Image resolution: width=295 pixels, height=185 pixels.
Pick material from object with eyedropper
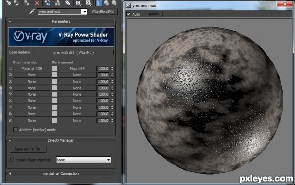click(x=32, y=12)
